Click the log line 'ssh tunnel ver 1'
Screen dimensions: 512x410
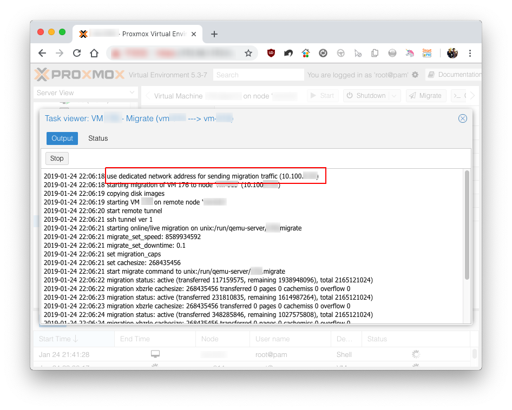click(x=130, y=220)
